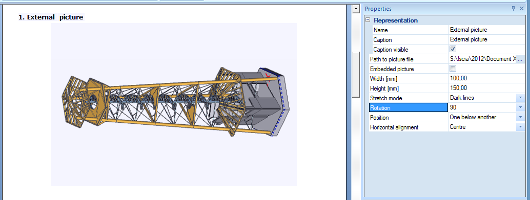Edit the Caption field value

pyautogui.click(x=486, y=39)
